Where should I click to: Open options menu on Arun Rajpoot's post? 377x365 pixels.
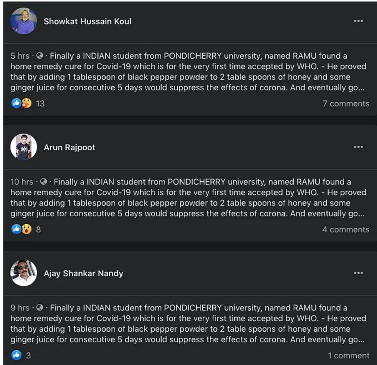tap(358, 147)
